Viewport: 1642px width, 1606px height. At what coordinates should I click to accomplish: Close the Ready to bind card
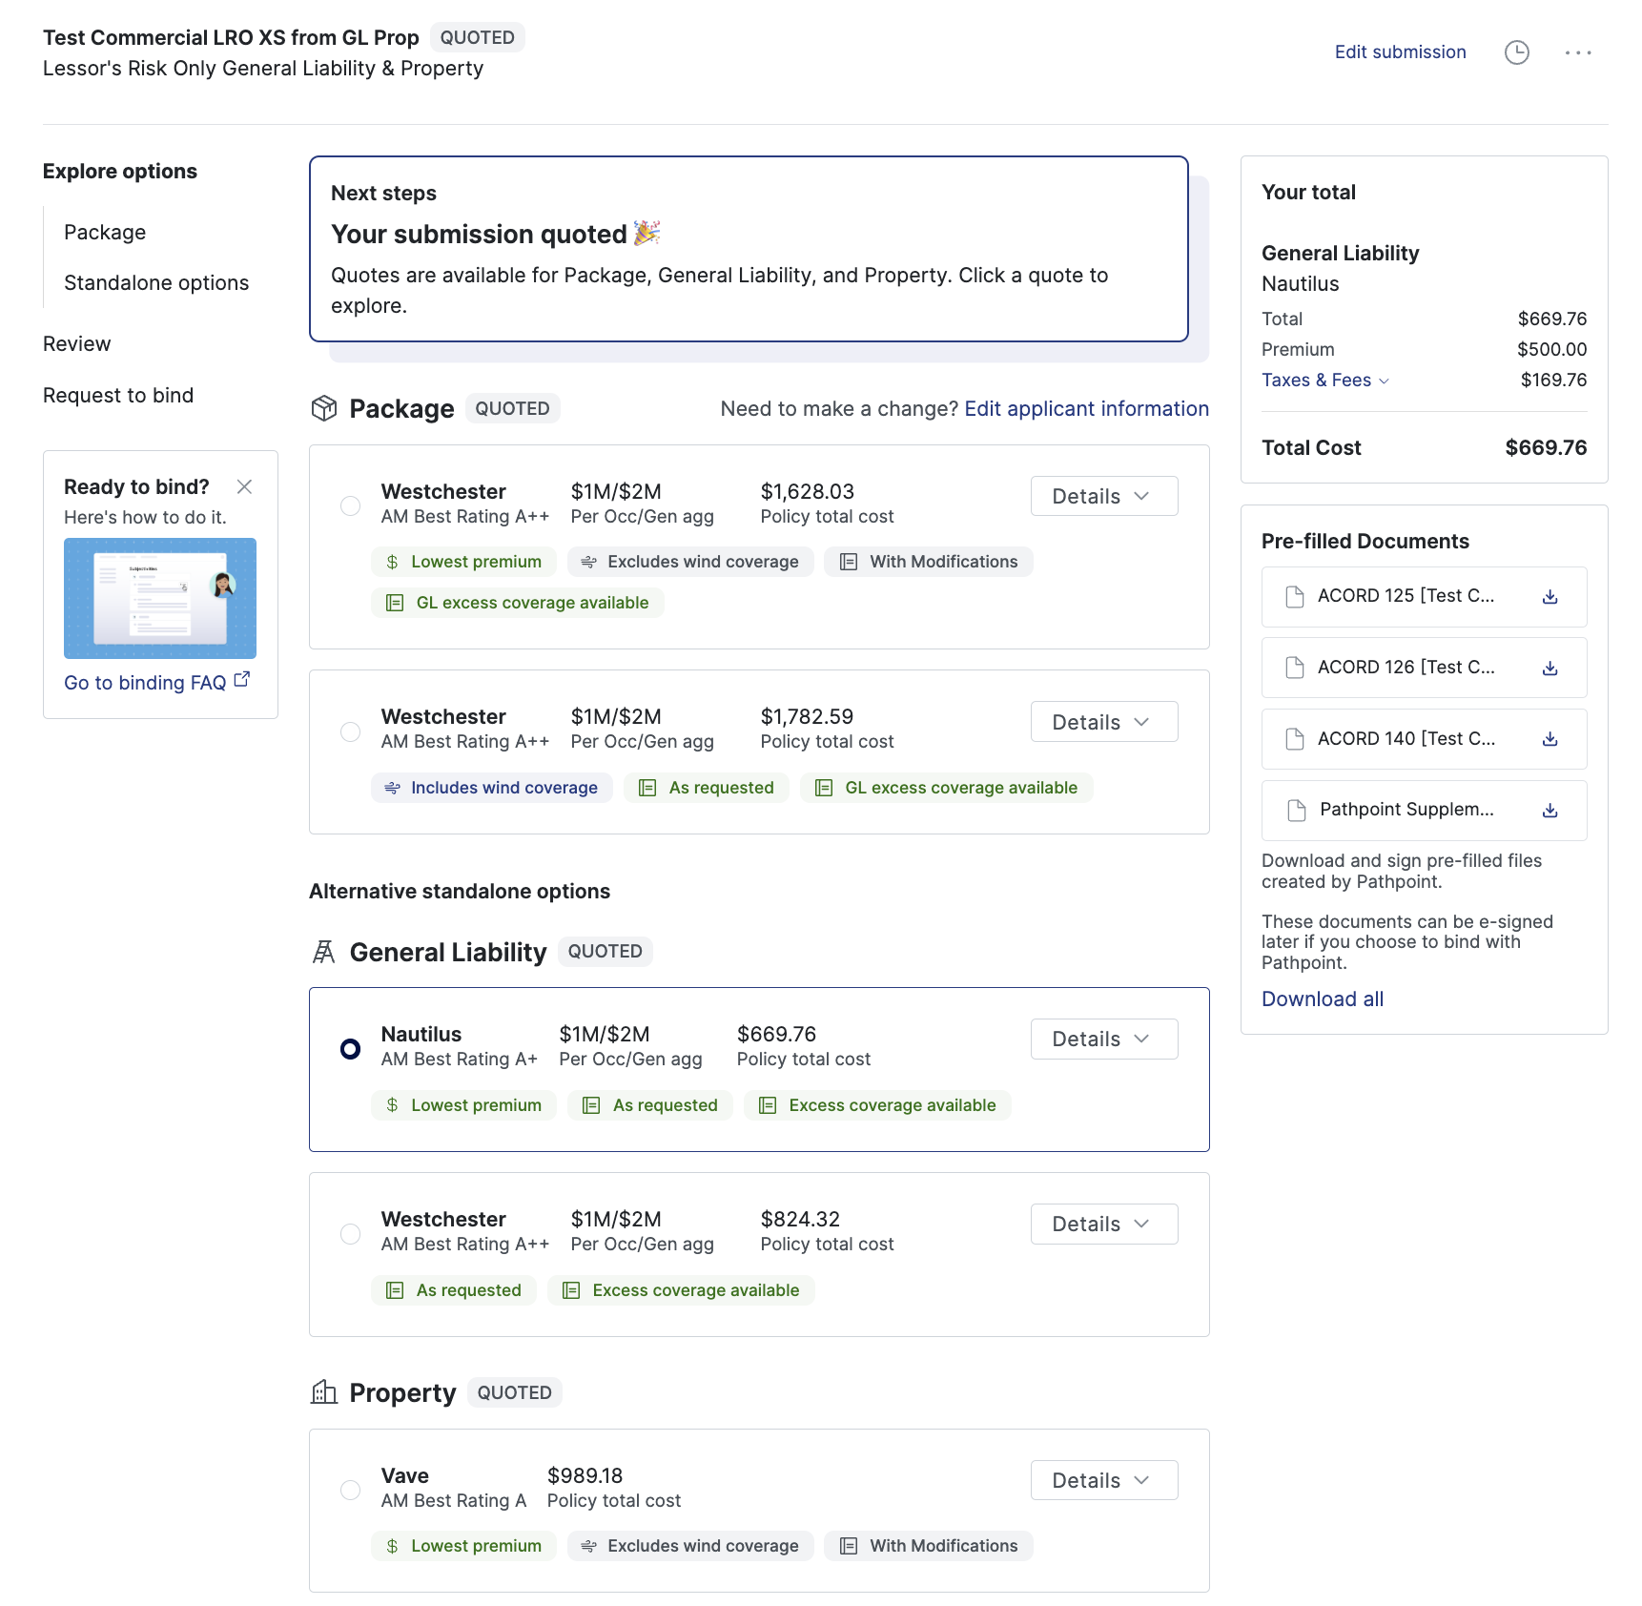244,486
